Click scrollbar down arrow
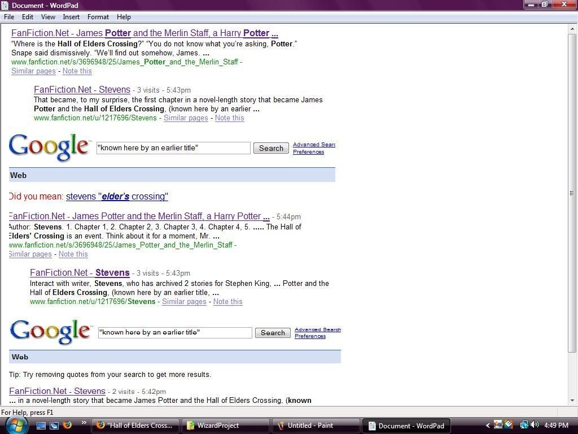Image resolution: width=578 pixels, height=434 pixels. [572, 401]
